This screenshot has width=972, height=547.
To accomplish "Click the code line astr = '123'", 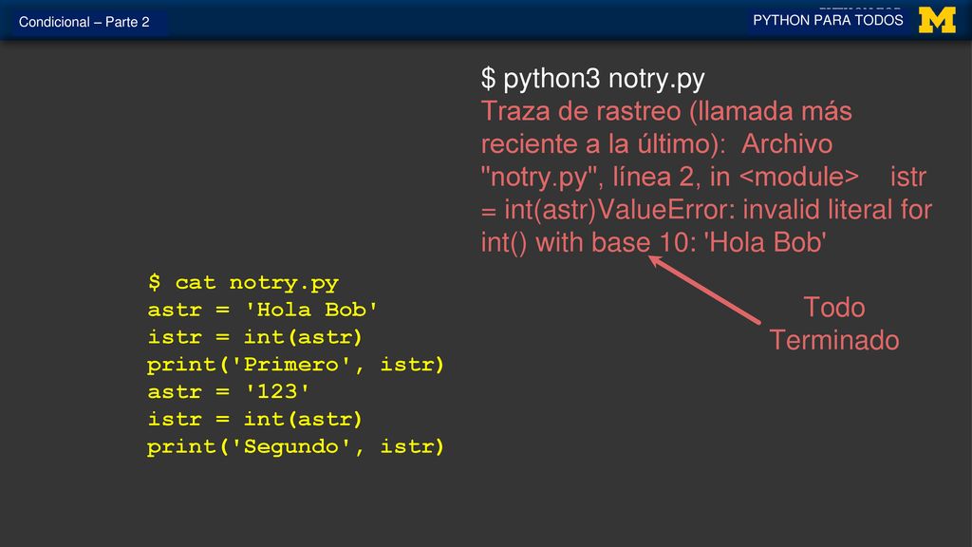I will pos(228,392).
